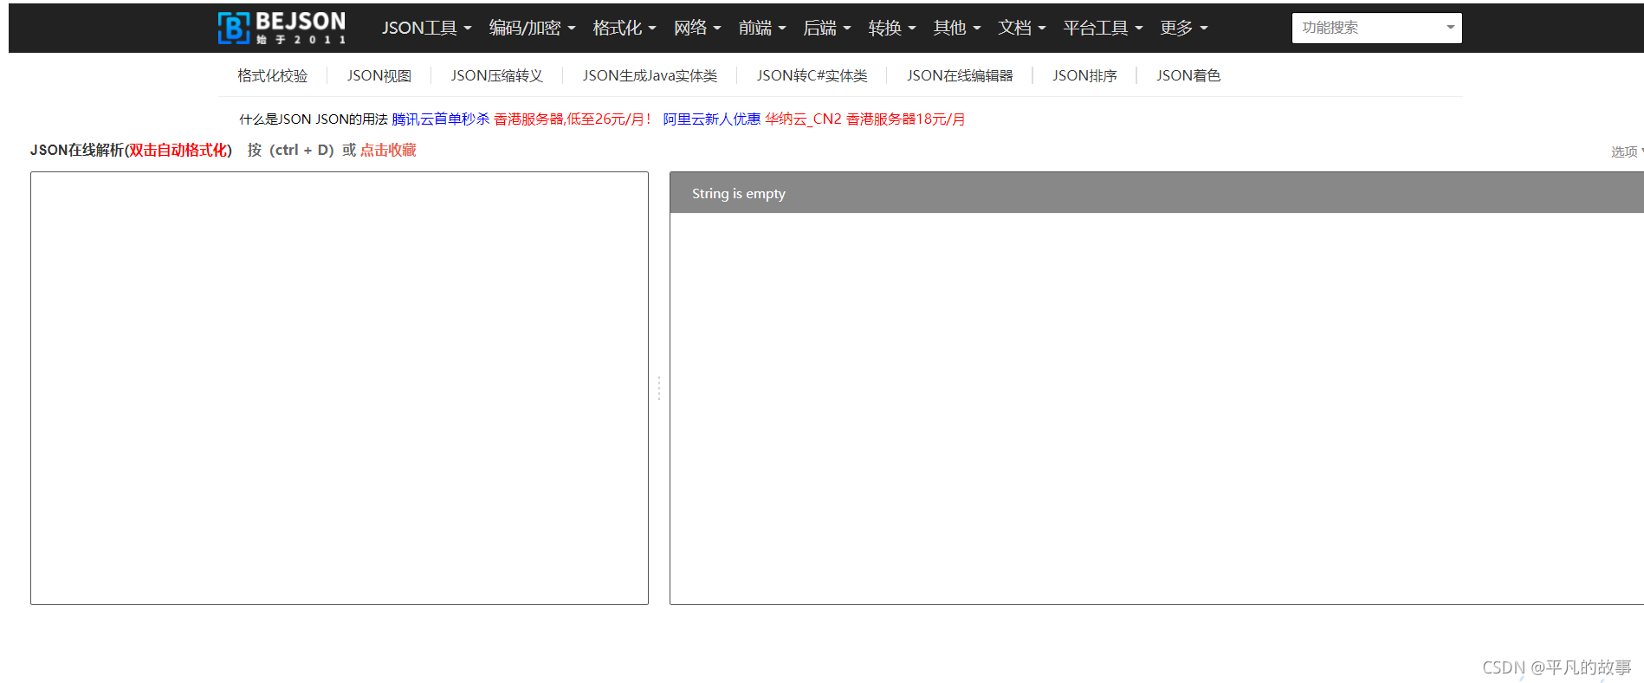The width and height of the screenshot is (1644, 683).
Task: Open the 后端 dropdown
Action: 827,28
